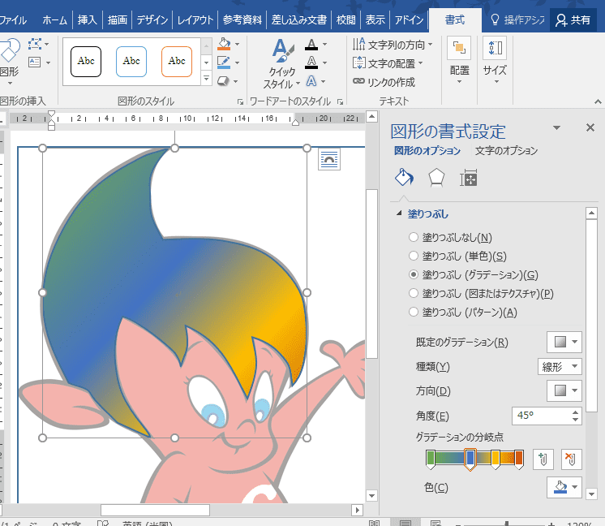Select 塗りつぶしなし(N) radio button
Viewport: 605px width, 526px height.
click(414, 237)
